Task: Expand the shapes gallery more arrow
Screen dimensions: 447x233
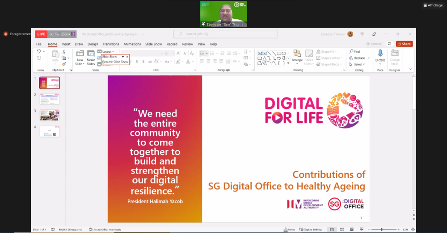Action: [x=288, y=63]
